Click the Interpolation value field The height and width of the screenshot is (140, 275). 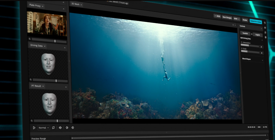pos(261,47)
